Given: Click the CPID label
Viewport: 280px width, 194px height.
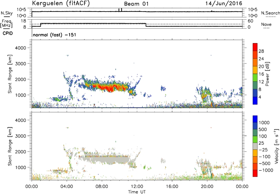Looking at the screenshot, I should (8, 33).
